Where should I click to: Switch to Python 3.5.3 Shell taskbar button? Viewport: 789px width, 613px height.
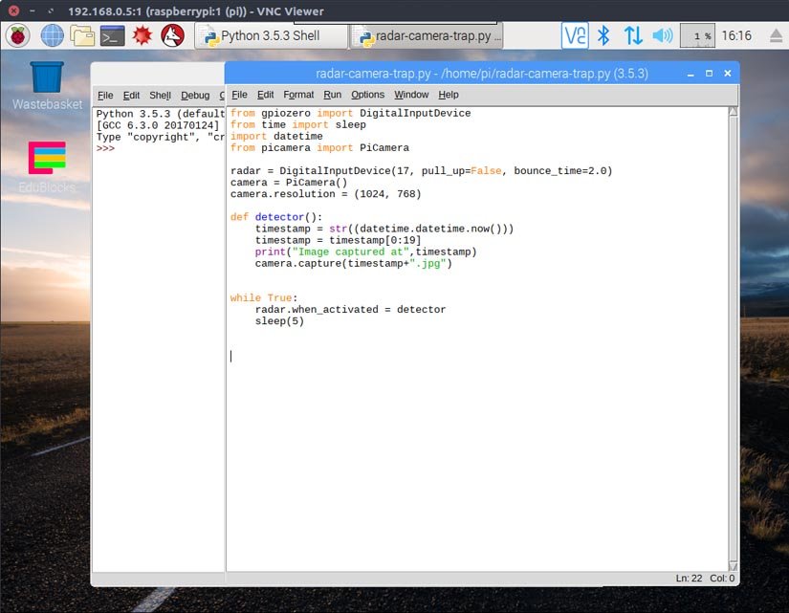tap(271, 36)
